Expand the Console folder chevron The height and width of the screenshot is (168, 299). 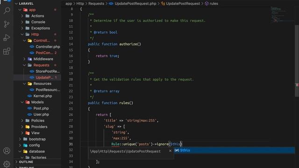point(22,22)
